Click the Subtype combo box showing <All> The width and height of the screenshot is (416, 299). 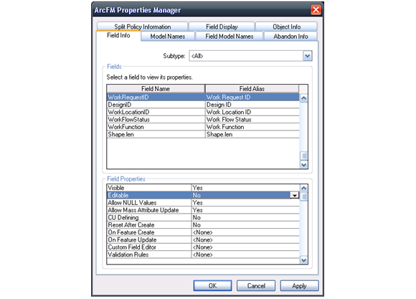250,56
